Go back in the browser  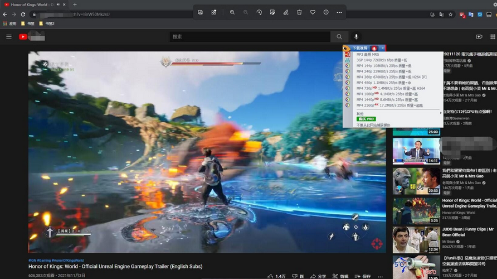(x=5, y=15)
